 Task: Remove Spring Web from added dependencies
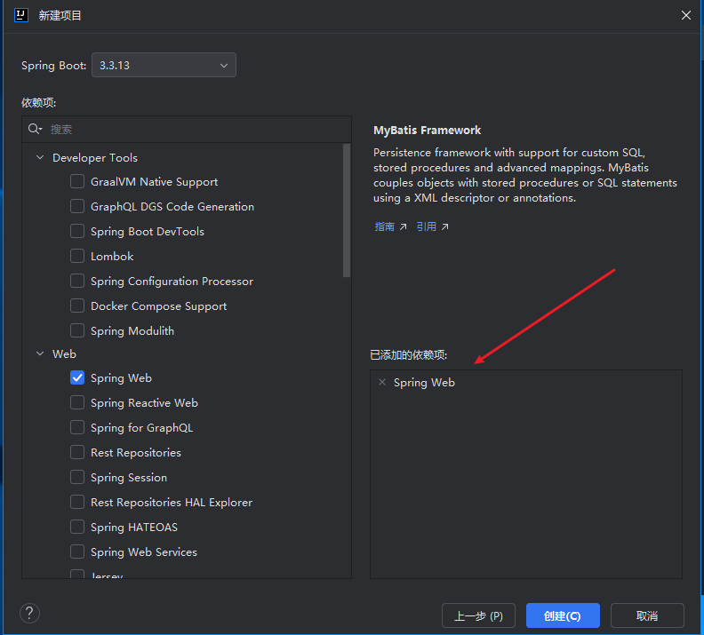382,382
